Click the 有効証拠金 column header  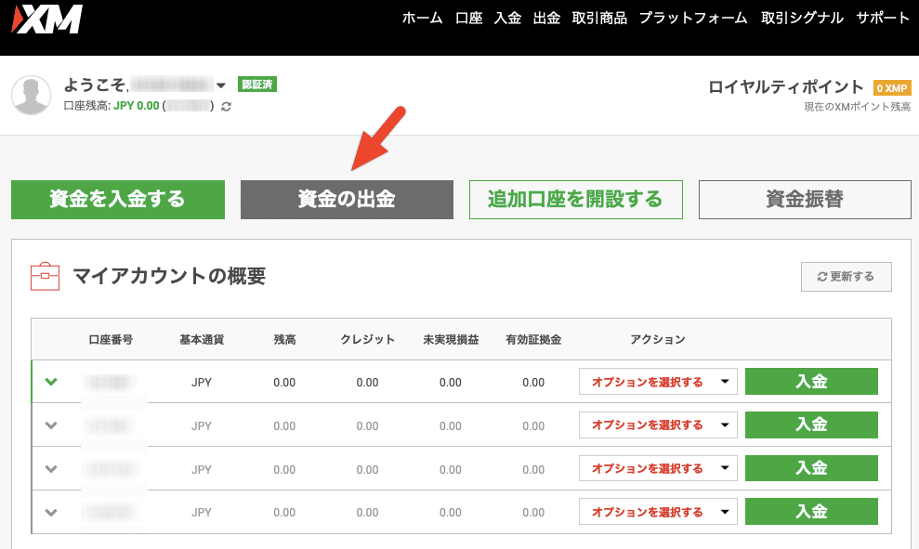[534, 340]
